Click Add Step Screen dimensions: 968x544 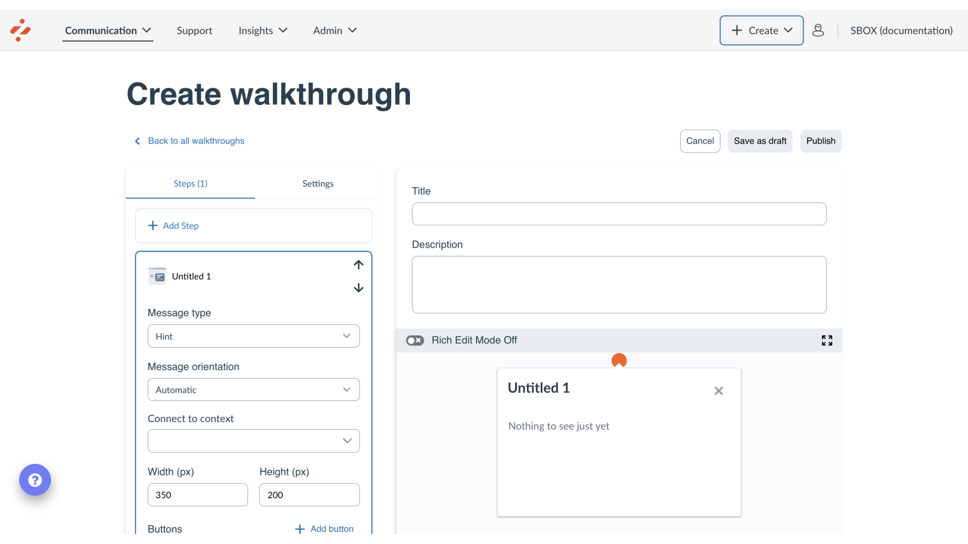[x=254, y=226]
